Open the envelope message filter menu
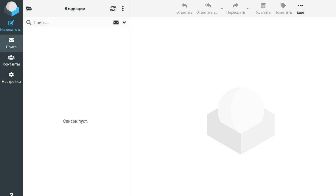Image resolution: width=336 pixels, height=196 pixels. (x=116, y=22)
